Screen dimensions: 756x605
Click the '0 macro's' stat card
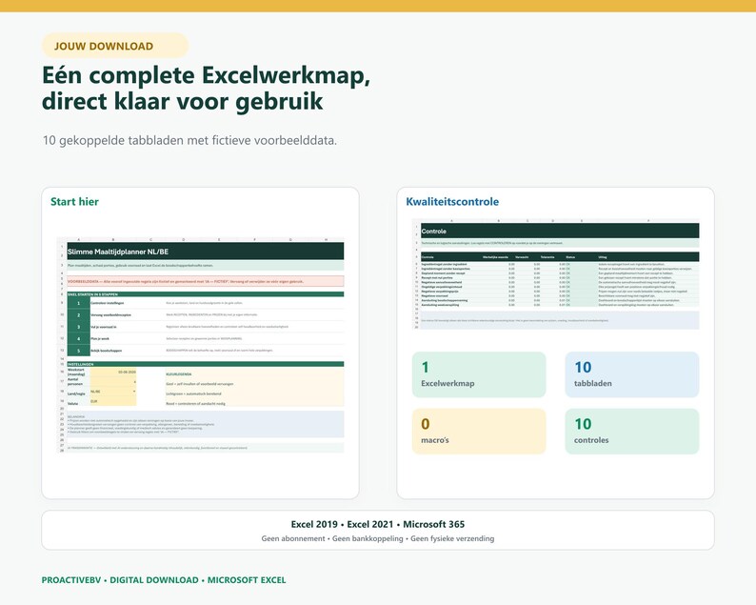[x=479, y=432]
